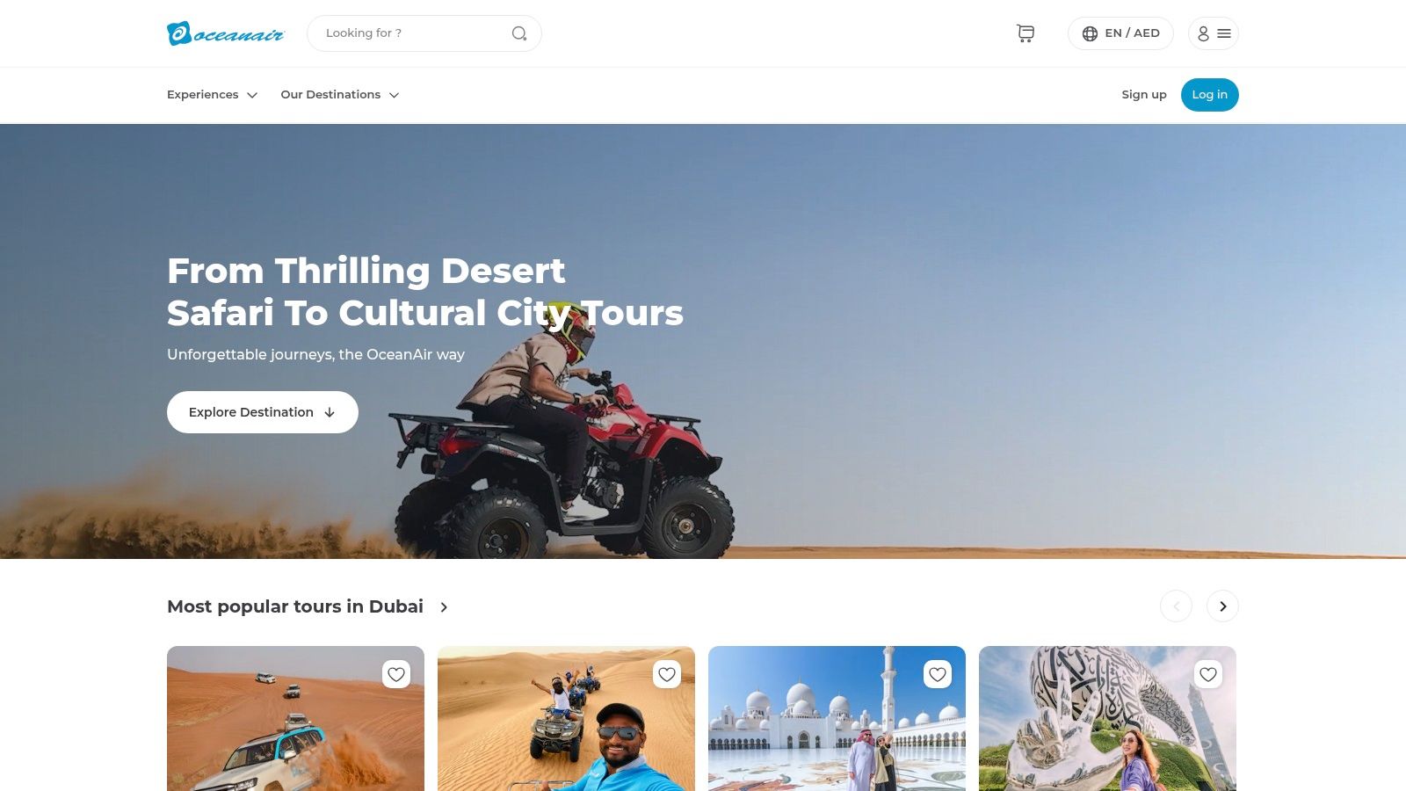The image size is (1406, 791).
Task: Show next popular tours with right arrow
Action: pos(1222,606)
